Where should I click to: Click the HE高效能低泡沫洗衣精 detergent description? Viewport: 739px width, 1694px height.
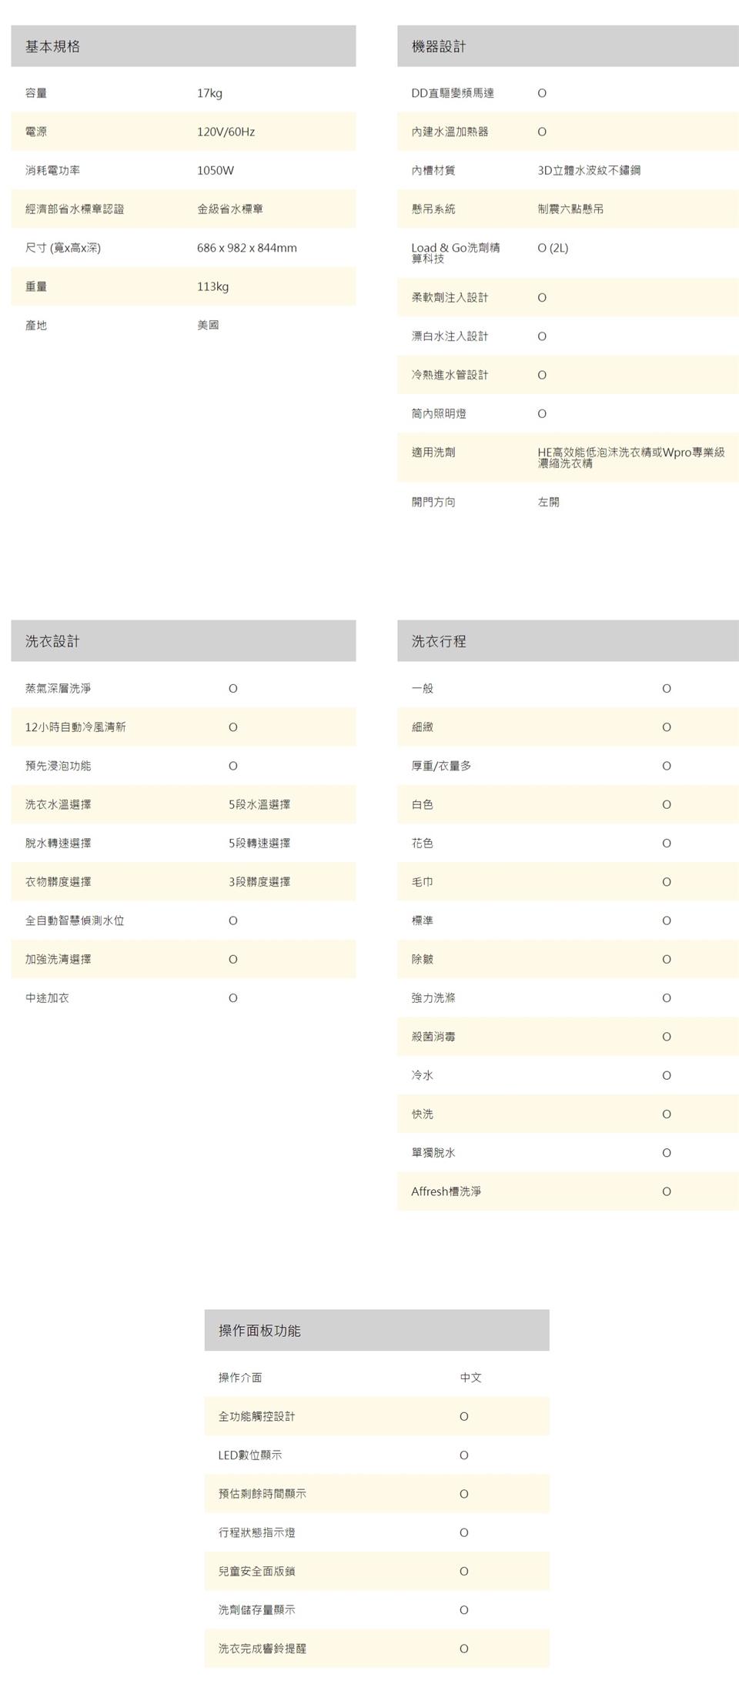pos(630,457)
